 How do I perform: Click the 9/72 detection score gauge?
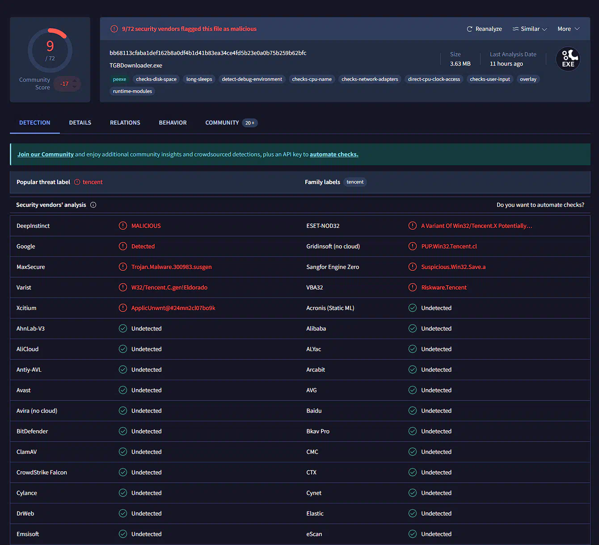click(50, 50)
